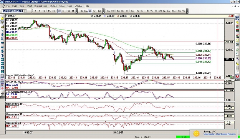Viewport: 240px width, 139px height.
Task: Add the Sto stochastic indicator
Action: point(142,11)
